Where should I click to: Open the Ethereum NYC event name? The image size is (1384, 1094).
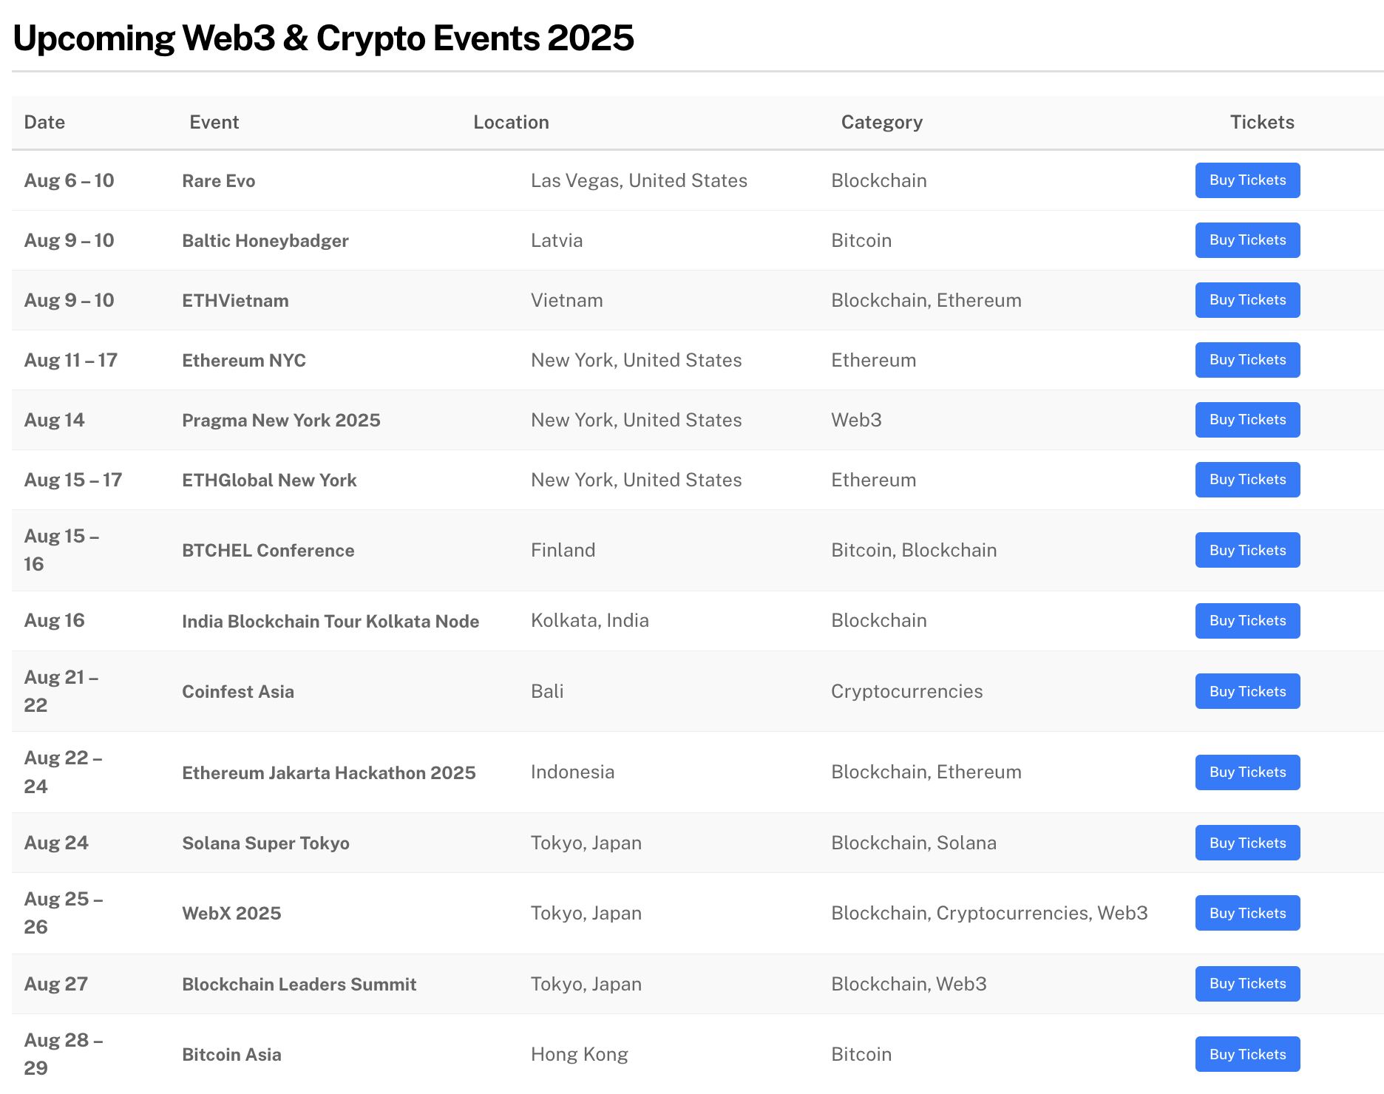point(244,361)
